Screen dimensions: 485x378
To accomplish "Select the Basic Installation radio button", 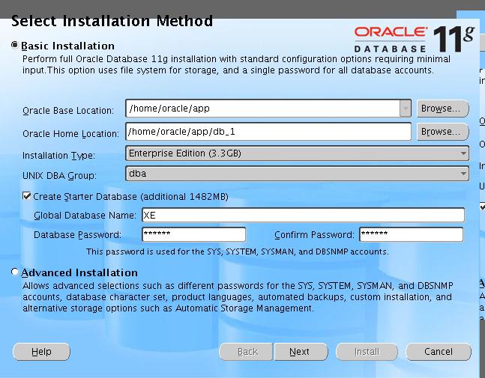I will pyautogui.click(x=14, y=45).
